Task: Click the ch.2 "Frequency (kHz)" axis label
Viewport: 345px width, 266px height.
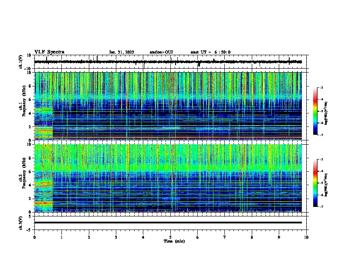Action: 24,173
